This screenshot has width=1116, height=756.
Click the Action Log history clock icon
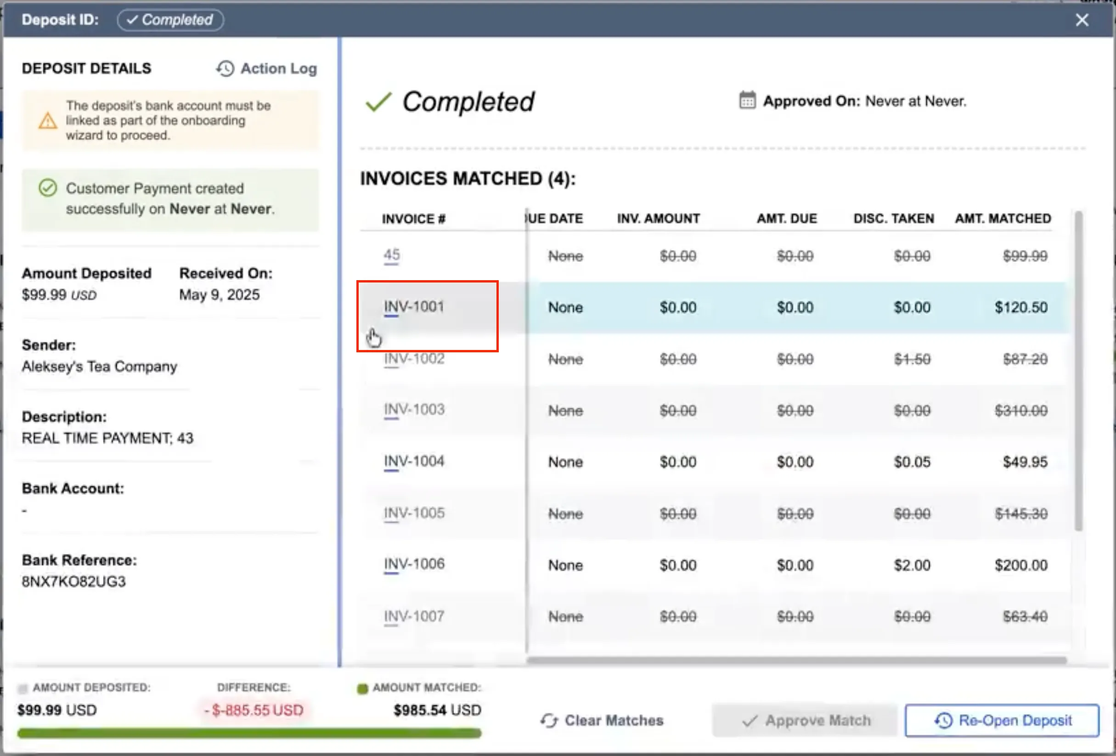point(225,69)
